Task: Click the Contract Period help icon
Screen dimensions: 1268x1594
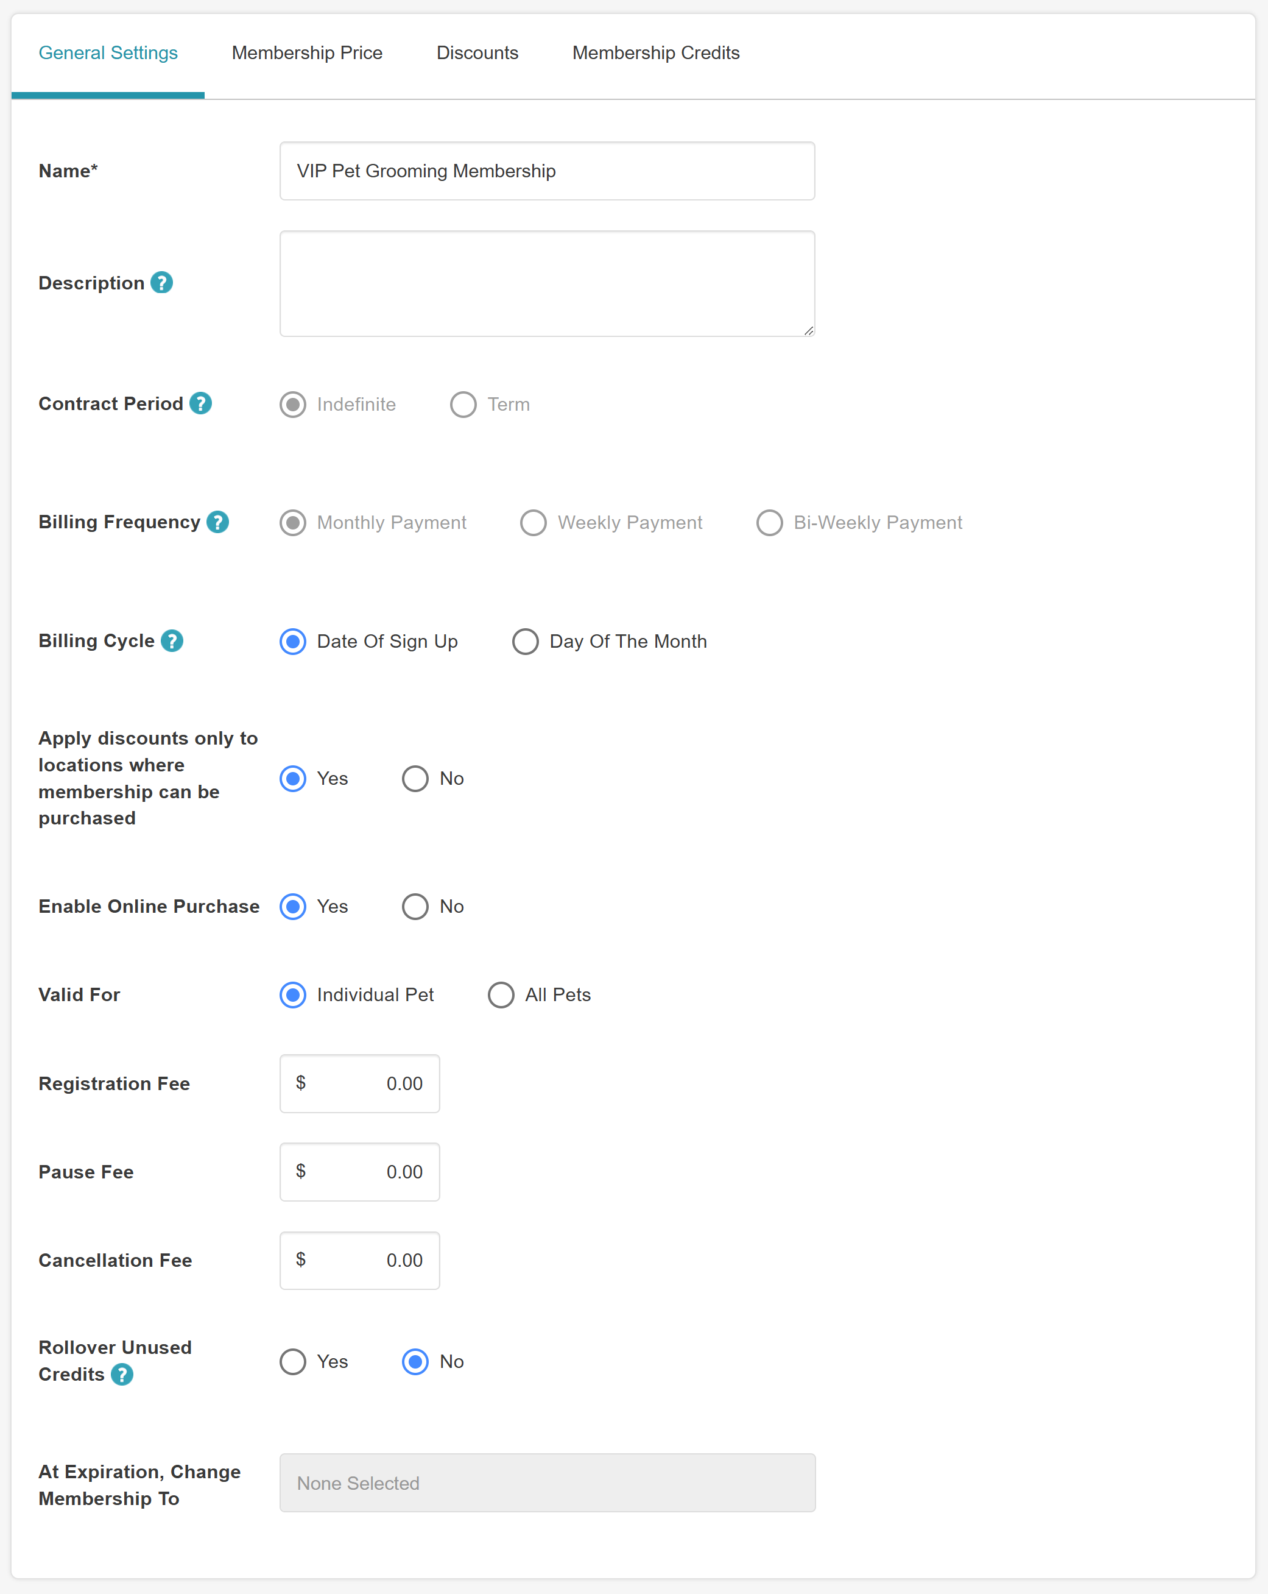Action: pos(200,403)
